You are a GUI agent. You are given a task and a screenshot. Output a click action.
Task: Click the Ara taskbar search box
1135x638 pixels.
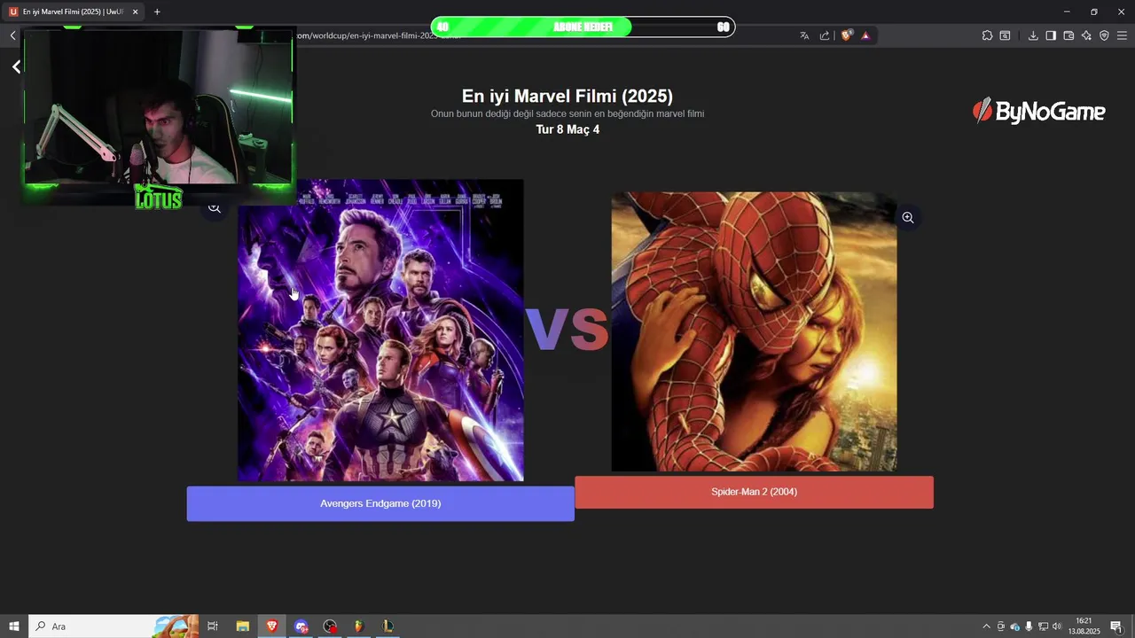pyautogui.click(x=113, y=626)
